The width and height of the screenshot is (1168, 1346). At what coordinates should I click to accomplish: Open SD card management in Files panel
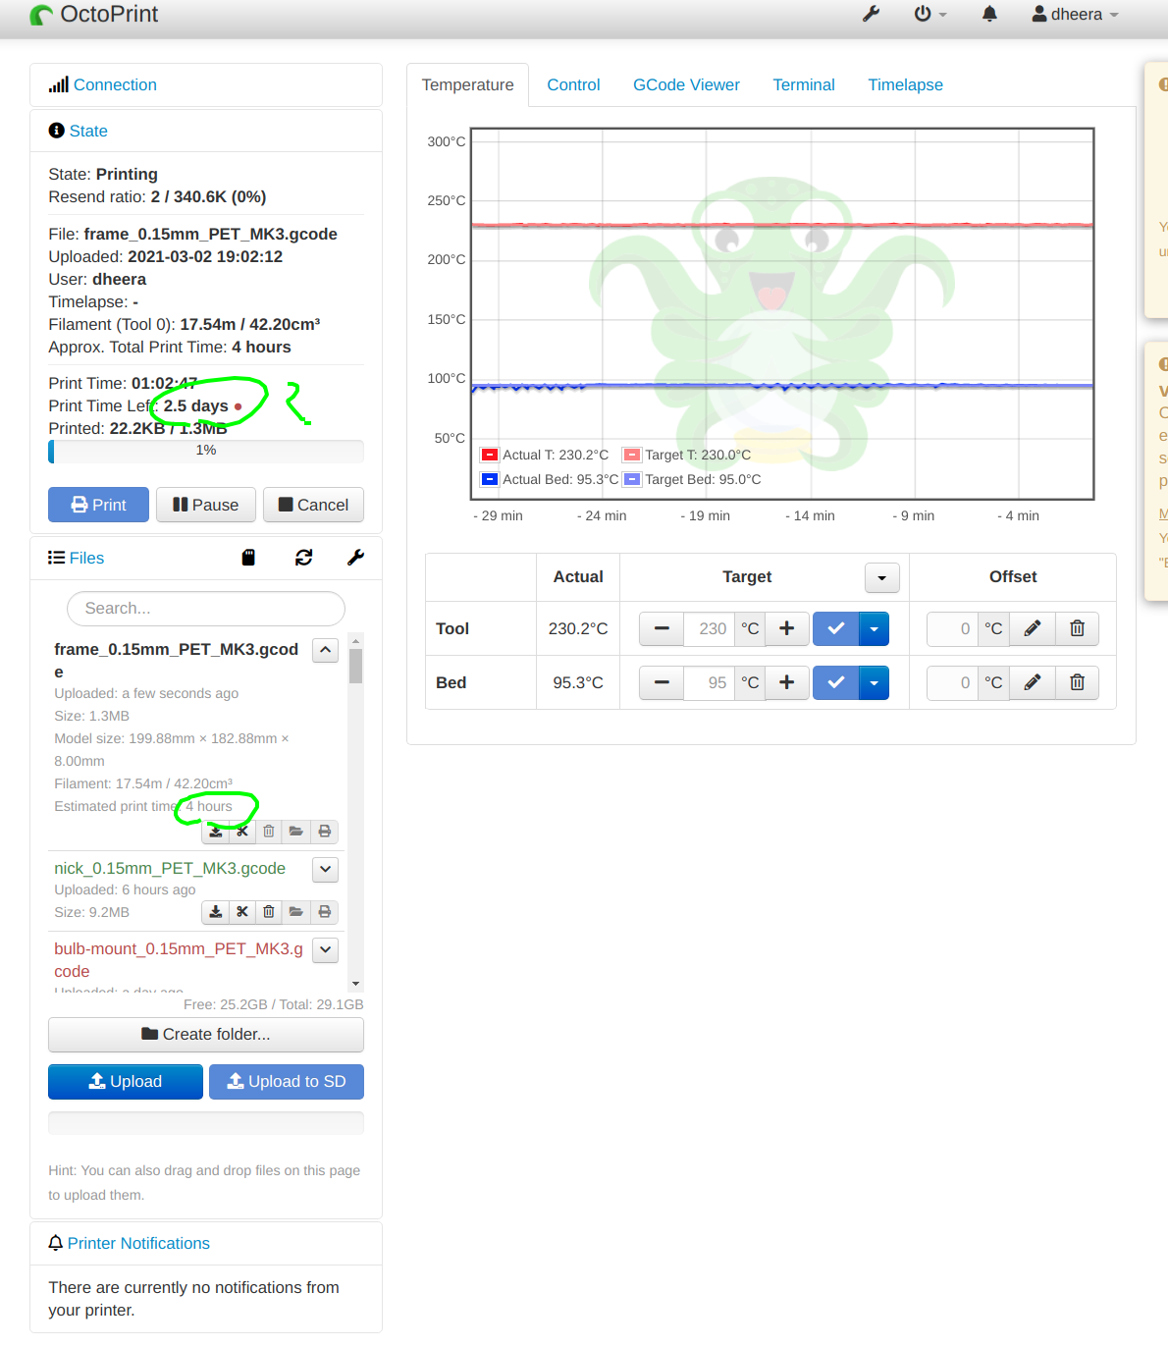[248, 557]
